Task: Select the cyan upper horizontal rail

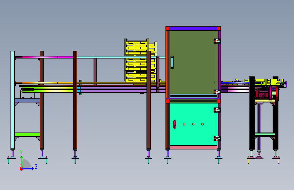Action: [121, 57]
